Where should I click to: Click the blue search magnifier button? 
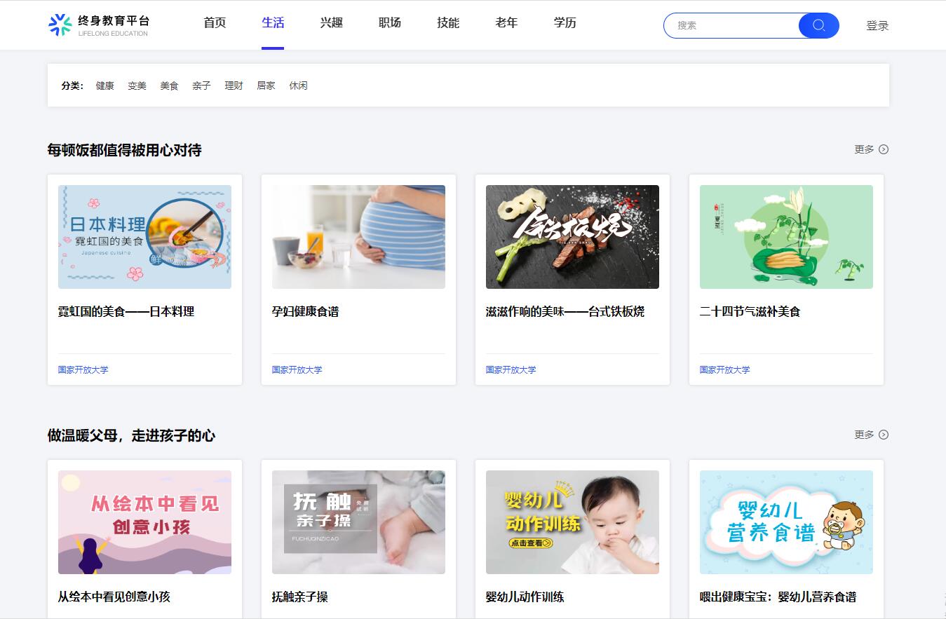[x=818, y=25]
